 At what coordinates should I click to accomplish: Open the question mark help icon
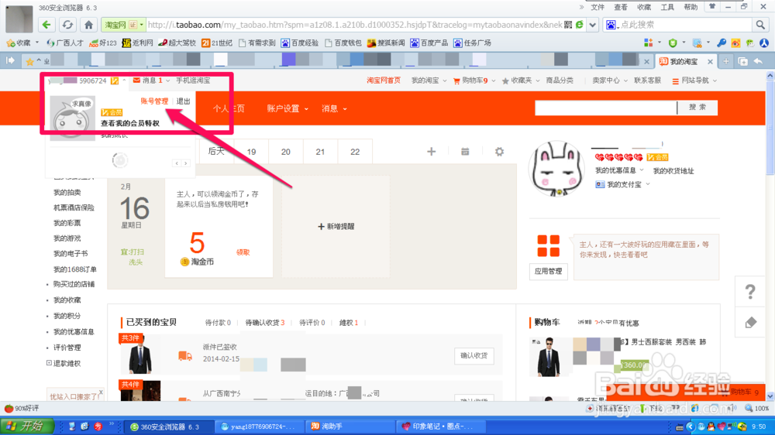[x=750, y=292]
